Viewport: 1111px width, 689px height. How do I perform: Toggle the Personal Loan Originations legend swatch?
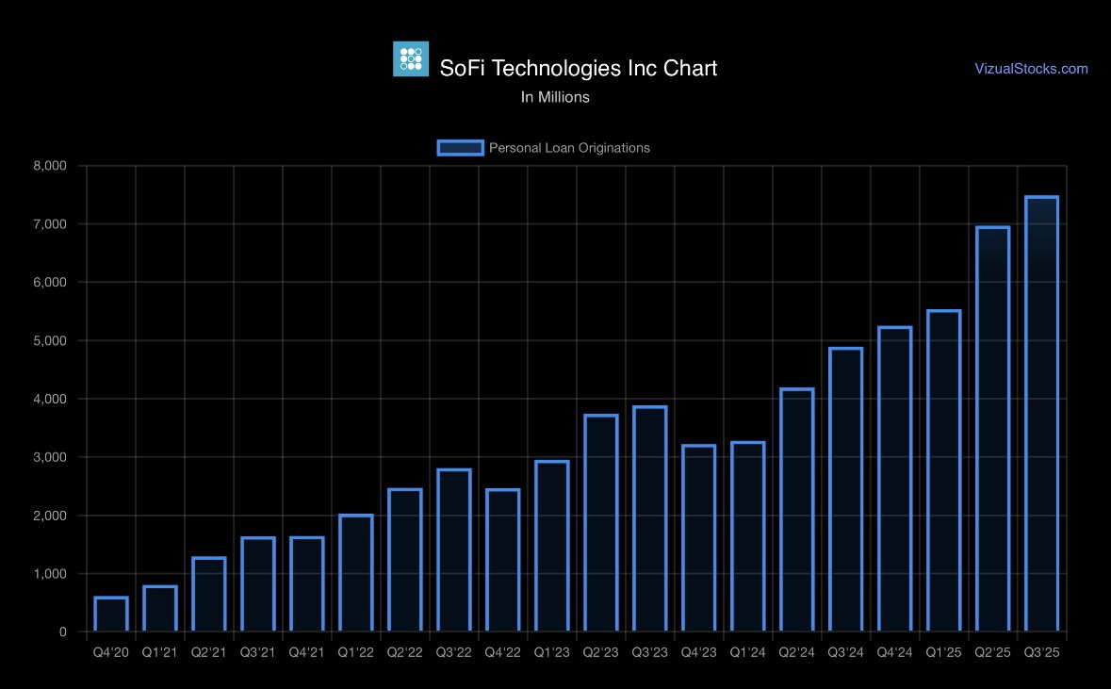pyautogui.click(x=461, y=147)
